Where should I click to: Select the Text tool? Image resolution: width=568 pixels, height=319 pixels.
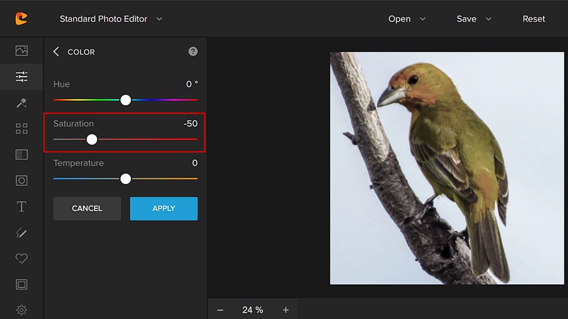(22, 207)
